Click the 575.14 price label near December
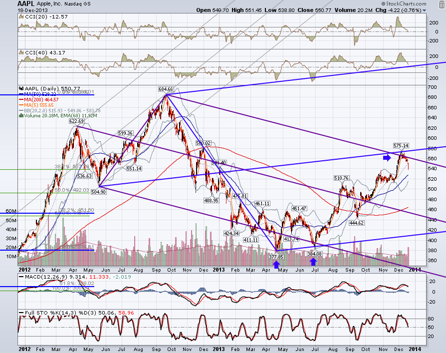 point(401,145)
